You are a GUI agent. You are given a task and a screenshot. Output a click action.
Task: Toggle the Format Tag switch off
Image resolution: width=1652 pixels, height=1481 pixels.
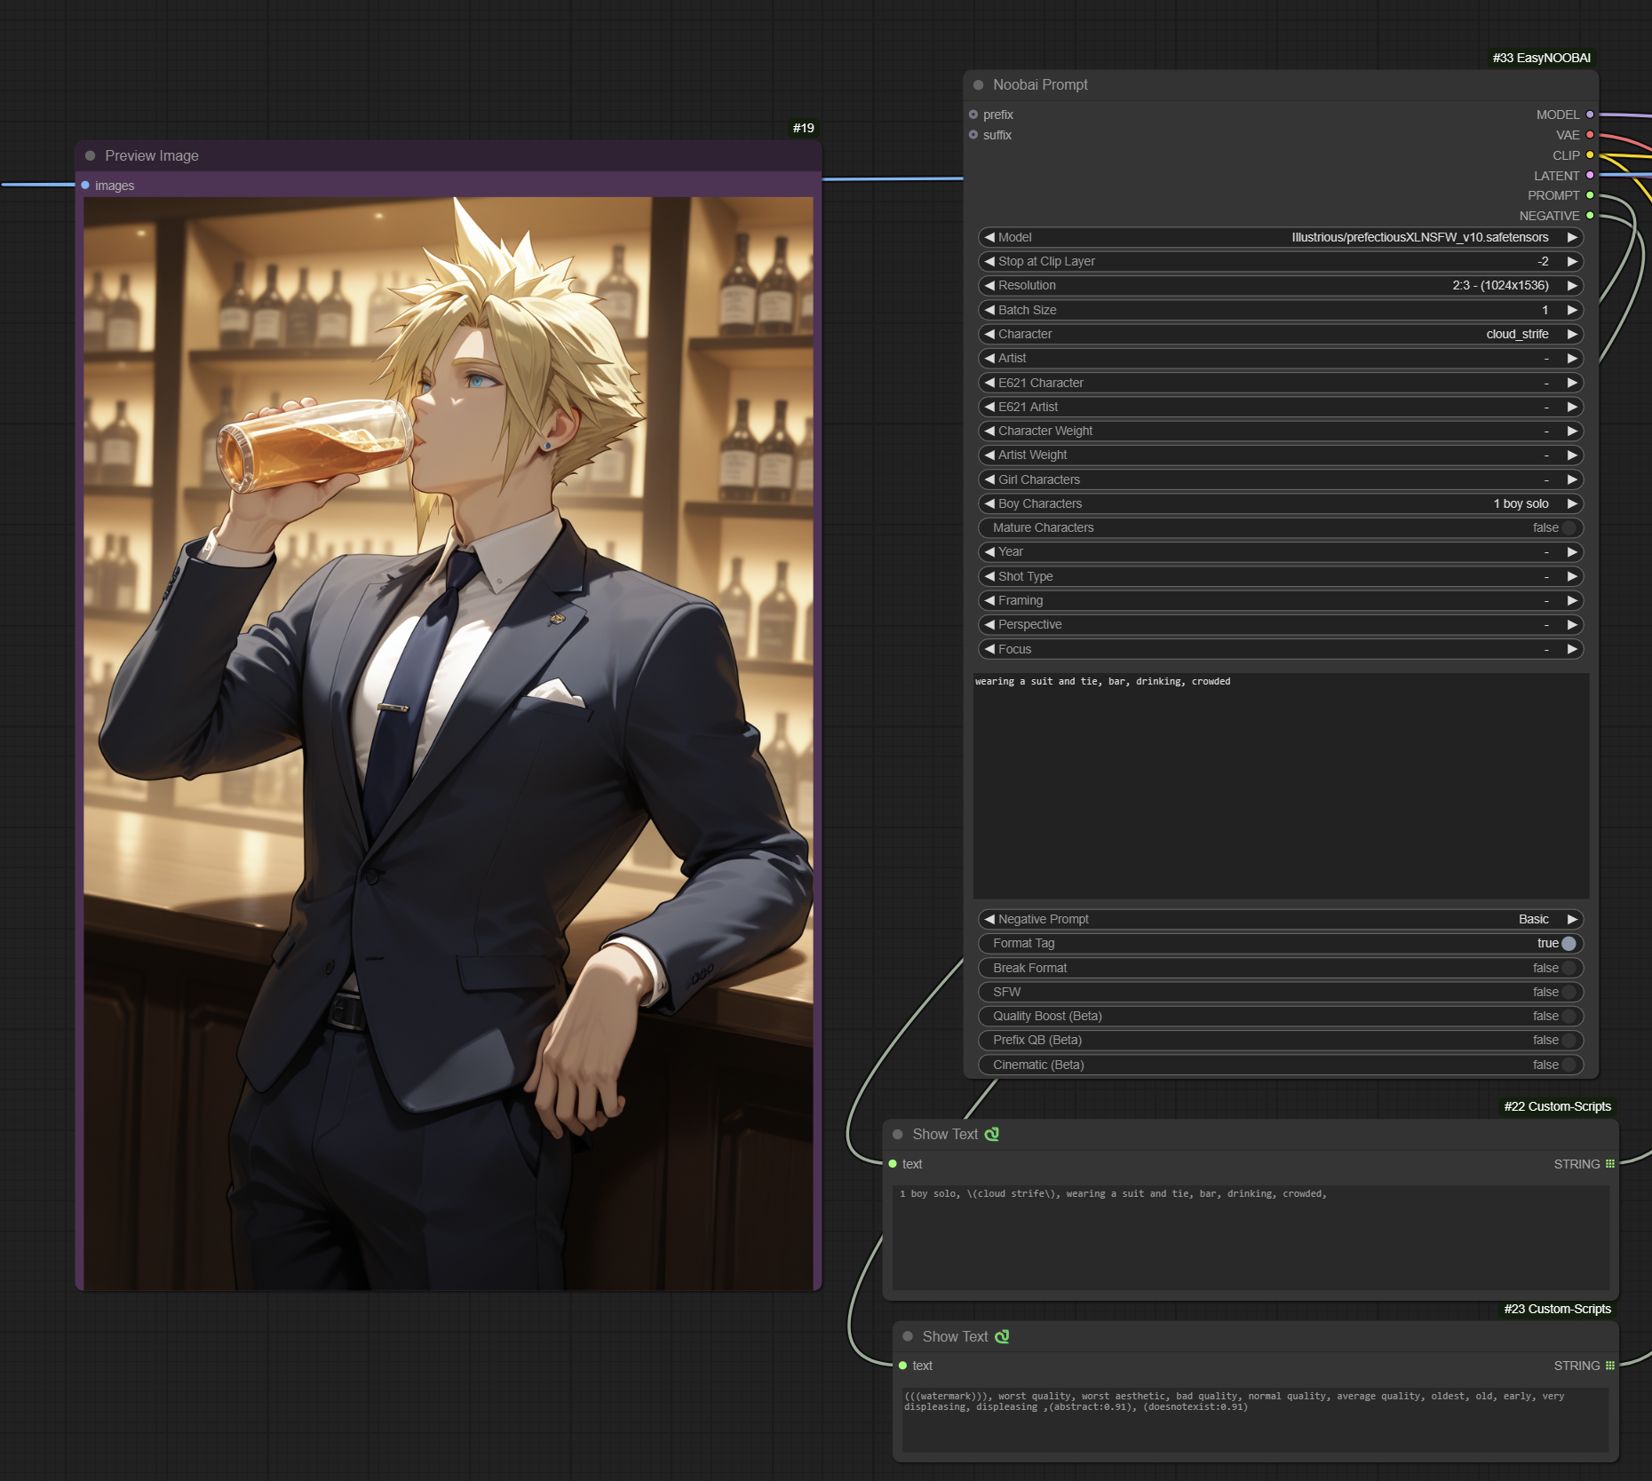(x=1569, y=944)
